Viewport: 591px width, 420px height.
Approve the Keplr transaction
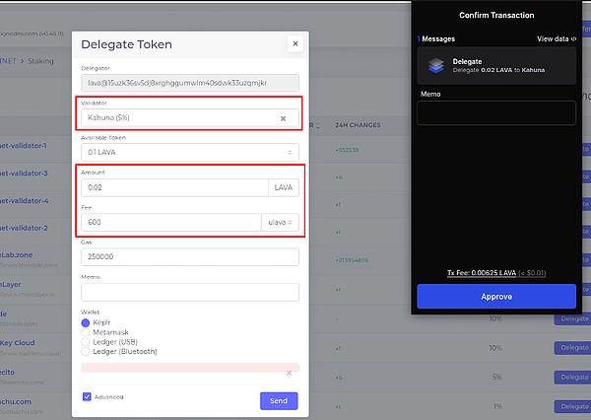click(x=496, y=296)
